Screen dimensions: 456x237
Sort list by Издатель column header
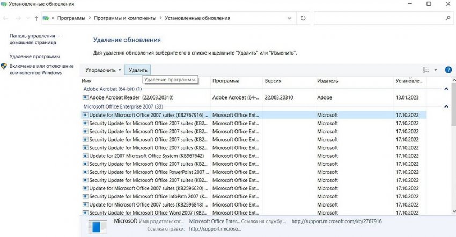click(x=353, y=81)
